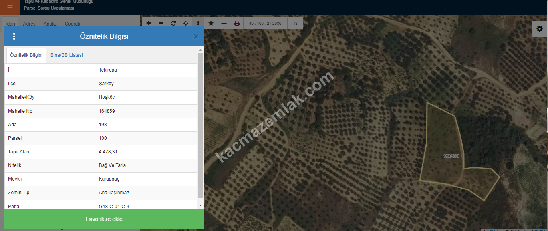Select the Öznitelik Bilgisi tab
This screenshot has width=548, height=231.
pyautogui.click(x=26, y=55)
